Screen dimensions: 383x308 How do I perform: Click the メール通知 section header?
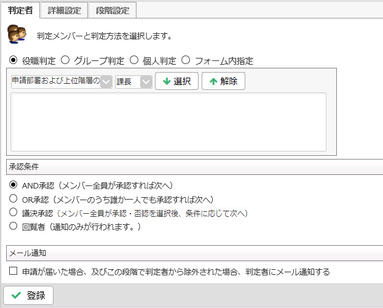click(x=194, y=253)
